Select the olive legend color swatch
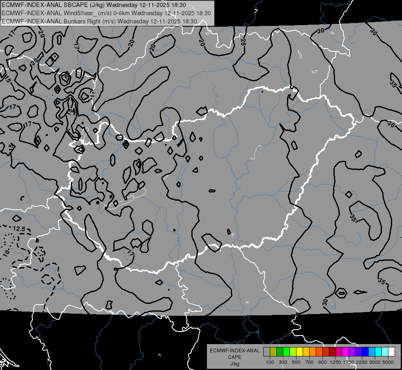The height and width of the screenshot is (370, 402). (273, 351)
